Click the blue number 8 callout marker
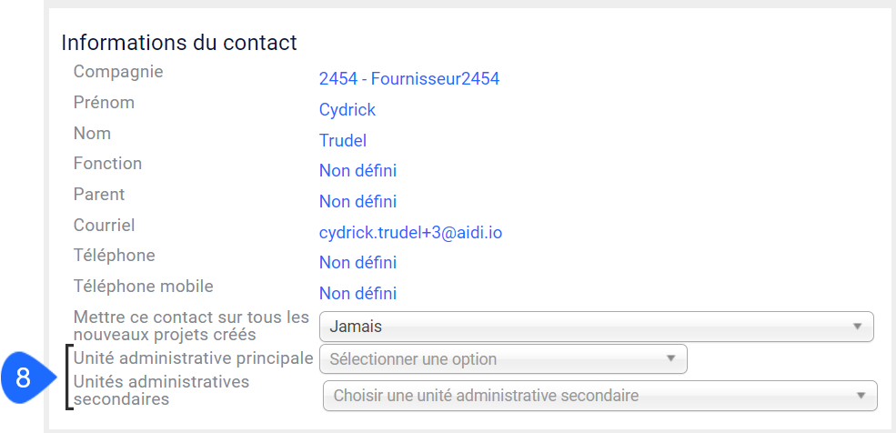The image size is (896, 433). 27,378
